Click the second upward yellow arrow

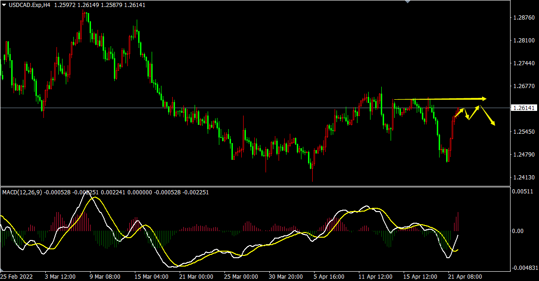pos(474,112)
